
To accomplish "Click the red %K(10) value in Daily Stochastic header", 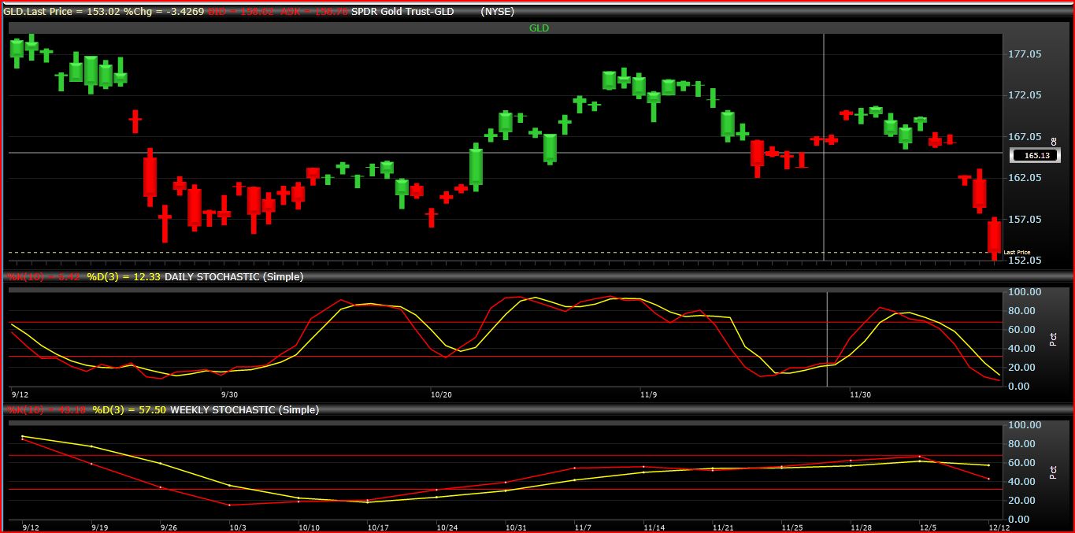I will (x=43, y=277).
